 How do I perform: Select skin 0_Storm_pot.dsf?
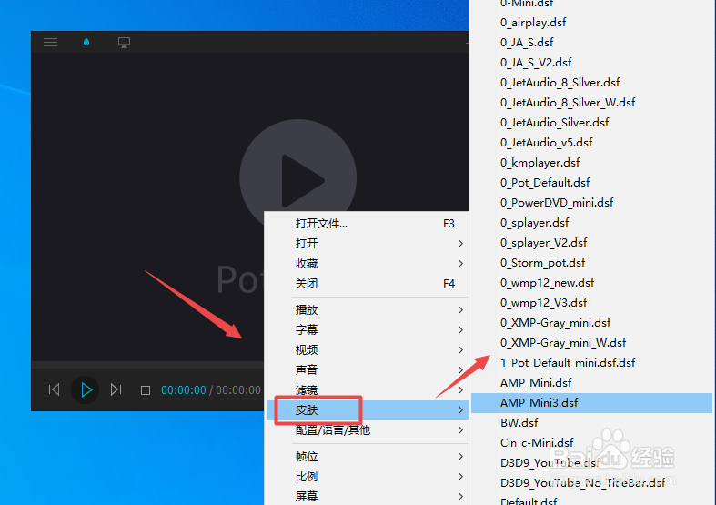tap(591, 263)
